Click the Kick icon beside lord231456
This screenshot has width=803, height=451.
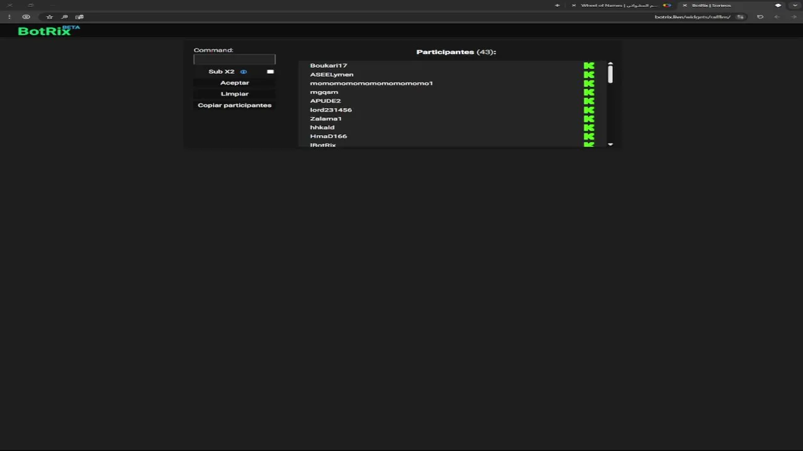(588, 110)
